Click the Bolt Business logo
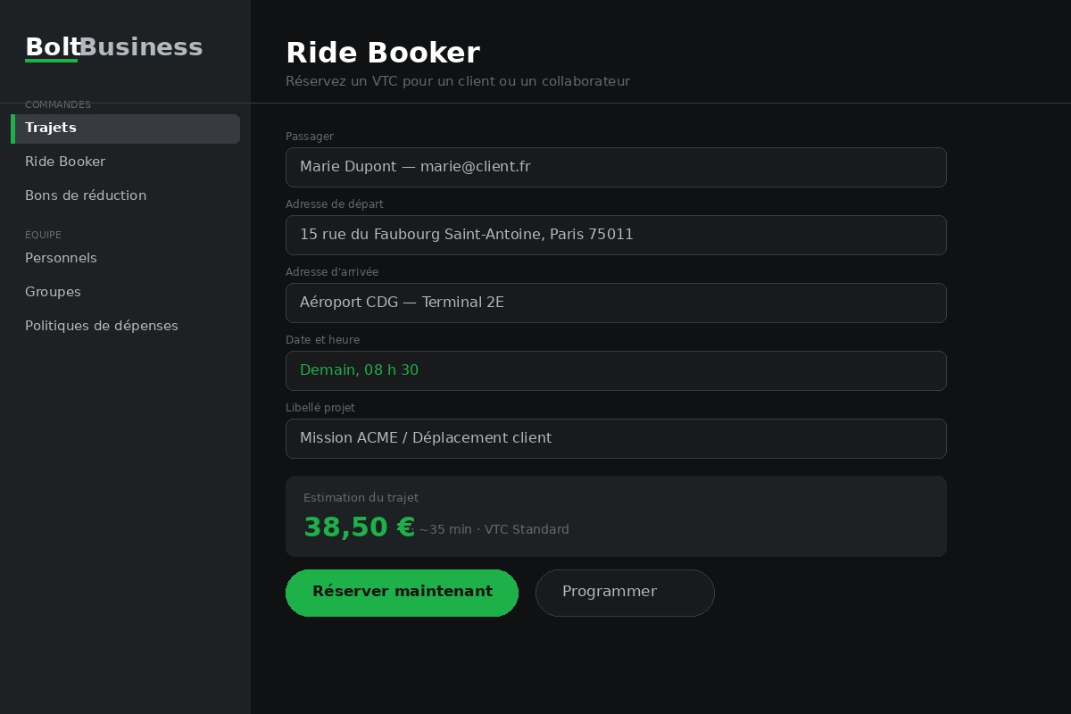Screen dimensions: 1071x714 pyautogui.click(x=114, y=47)
